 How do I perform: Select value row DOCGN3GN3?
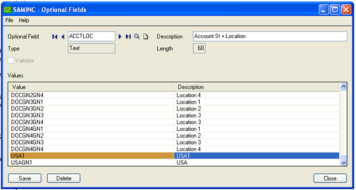pyautogui.click(x=92, y=115)
